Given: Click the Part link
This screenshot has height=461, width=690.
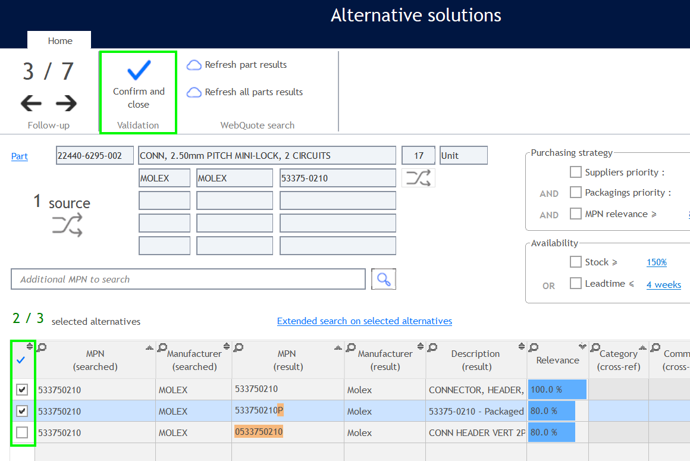Looking at the screenshot, I should tap(20, 156).
